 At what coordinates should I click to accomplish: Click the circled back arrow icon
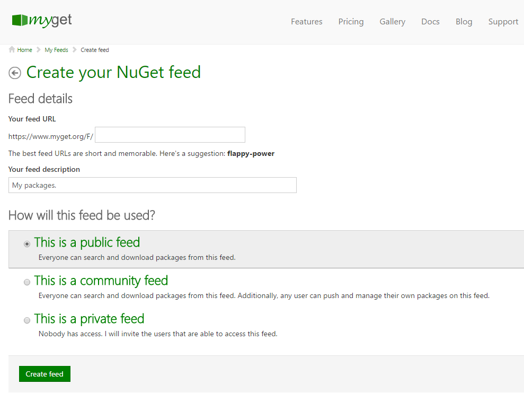[15, 73]
